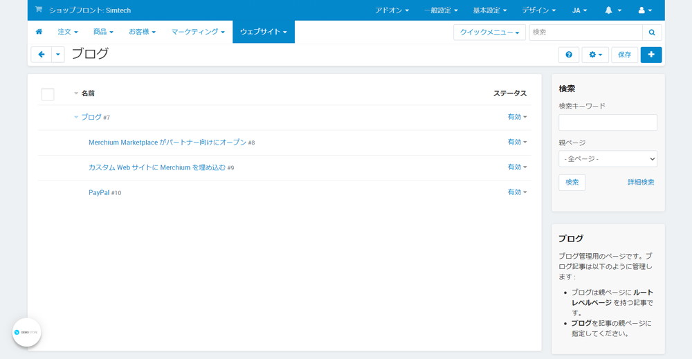The image size is (692, 359).
Task: Open the back button dropdown arrow
Action: click(58, 55)
